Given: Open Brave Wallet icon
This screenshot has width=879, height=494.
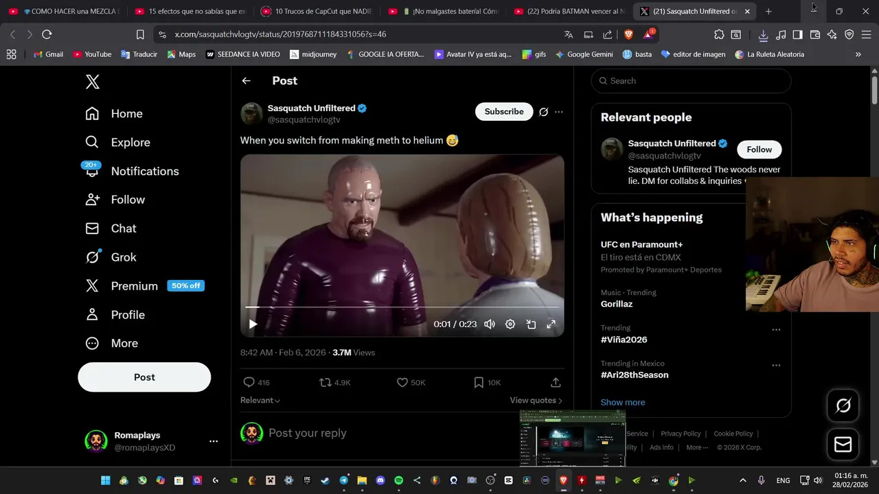Looking at the screenshot, I should click(x=815, y=34).
